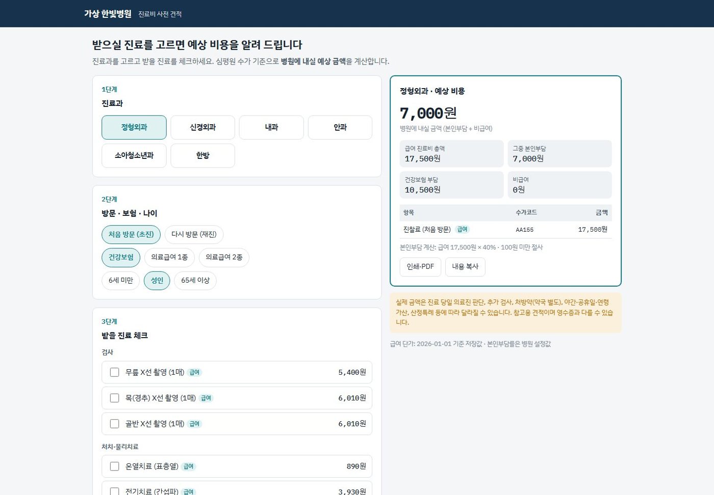The image size is (714, 495).
Task: Switch to 다시 방문 (재진) visit type
Action: pos(194,234)
